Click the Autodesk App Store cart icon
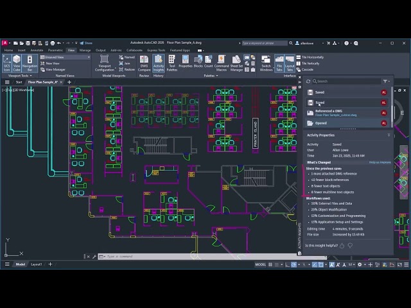411x308 pixels. click(328, 43)
